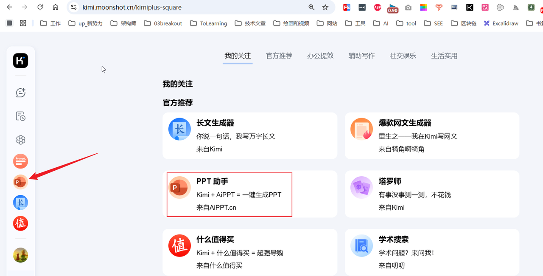Click the user avatar in the sidebar

(20, 255)
